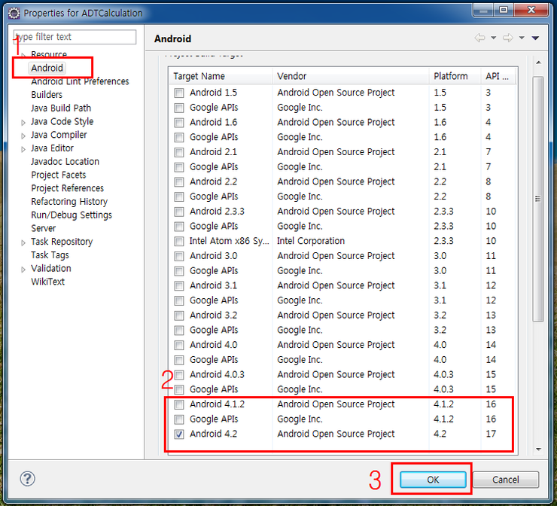The width and height of the screenshot is (557, 506).
Task: Sort by the API column header
Action: [x=498, y=76]
